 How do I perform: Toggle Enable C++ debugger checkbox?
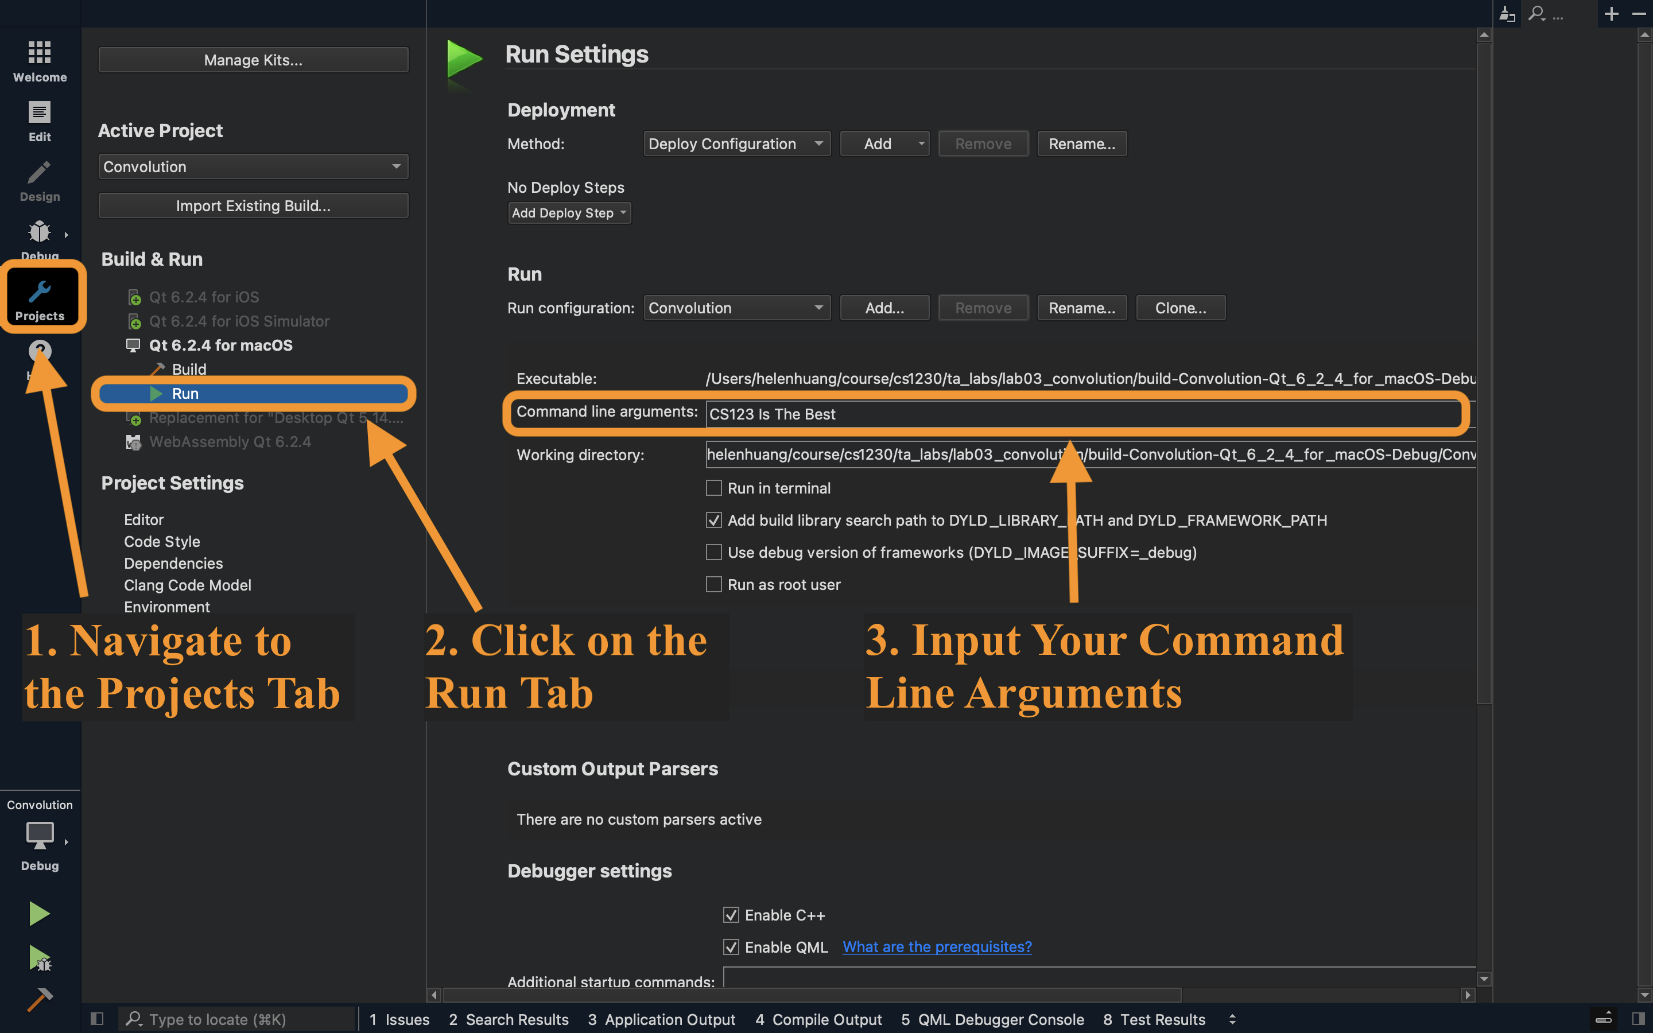pos(731,915)
